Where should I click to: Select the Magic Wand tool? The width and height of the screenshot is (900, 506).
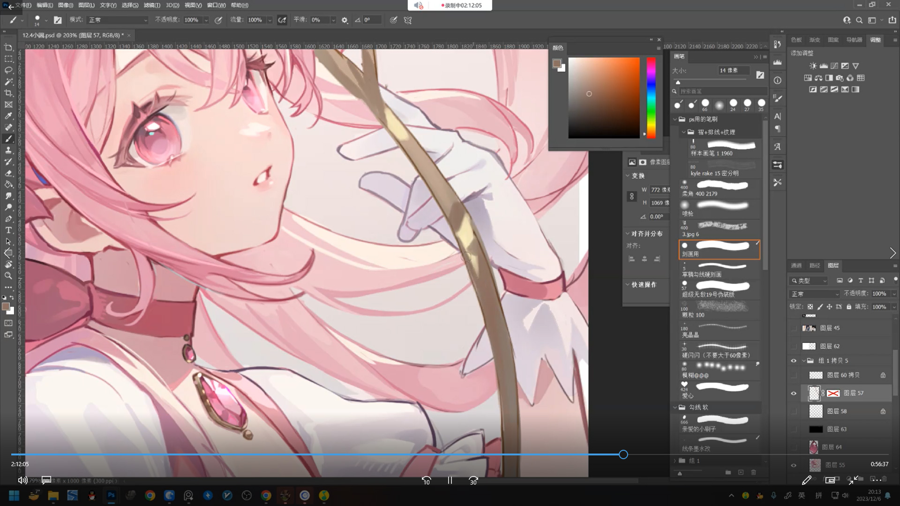point(8,82)
